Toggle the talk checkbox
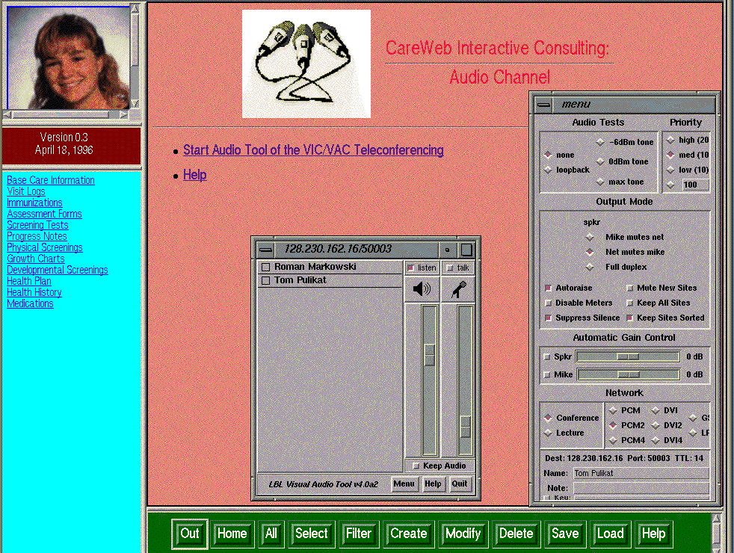The height and width of the screenshot is (553, 734). 450,268
